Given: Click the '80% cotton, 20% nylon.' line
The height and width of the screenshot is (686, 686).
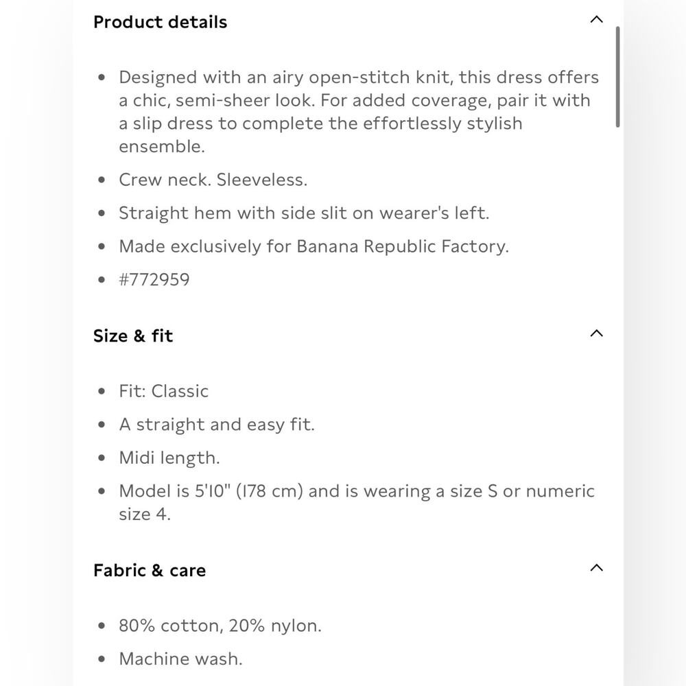Looking at the screenshot, I should (x=220, y=626).
